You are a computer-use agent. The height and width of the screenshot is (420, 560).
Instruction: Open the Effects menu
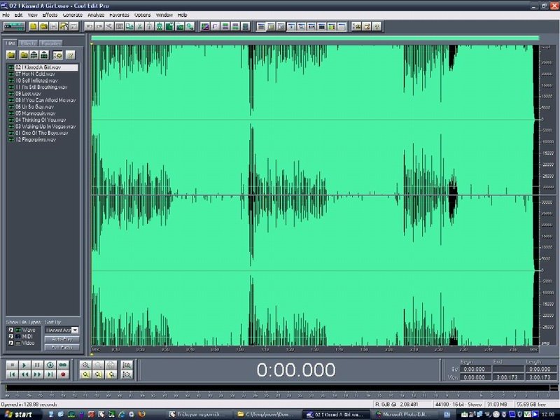50,15
